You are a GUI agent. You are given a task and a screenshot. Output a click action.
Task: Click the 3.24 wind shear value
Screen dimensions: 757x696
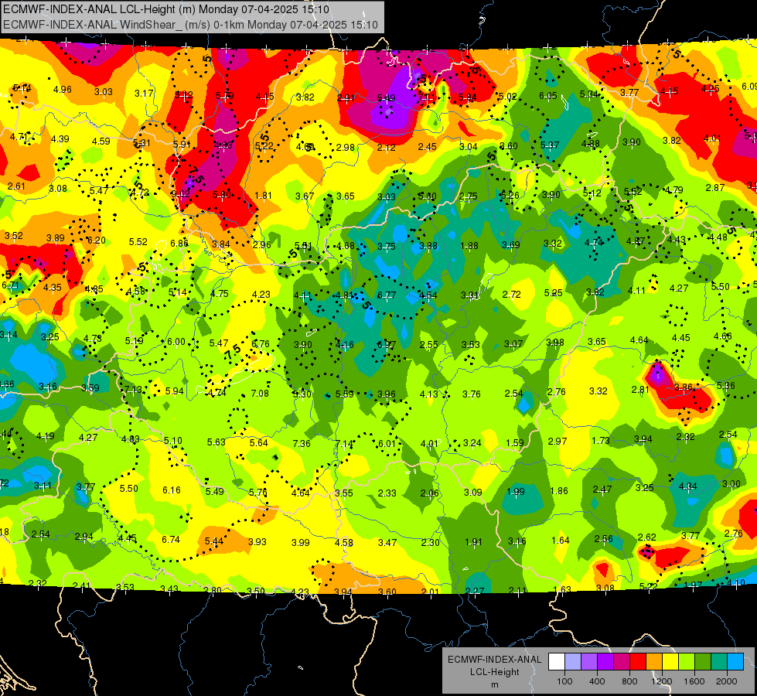pyautogui.click(x=472, y=443)
